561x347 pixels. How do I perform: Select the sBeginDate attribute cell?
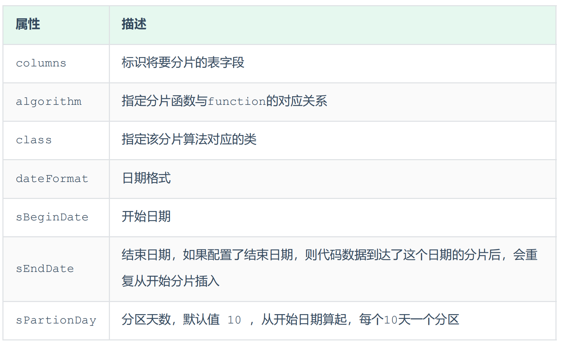coord(52,217)
